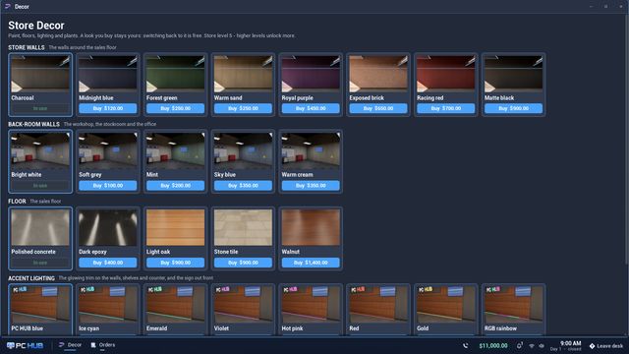629x354 pixels.
Task: Select the Soft grey back-room preview
Action: point(107,150)
